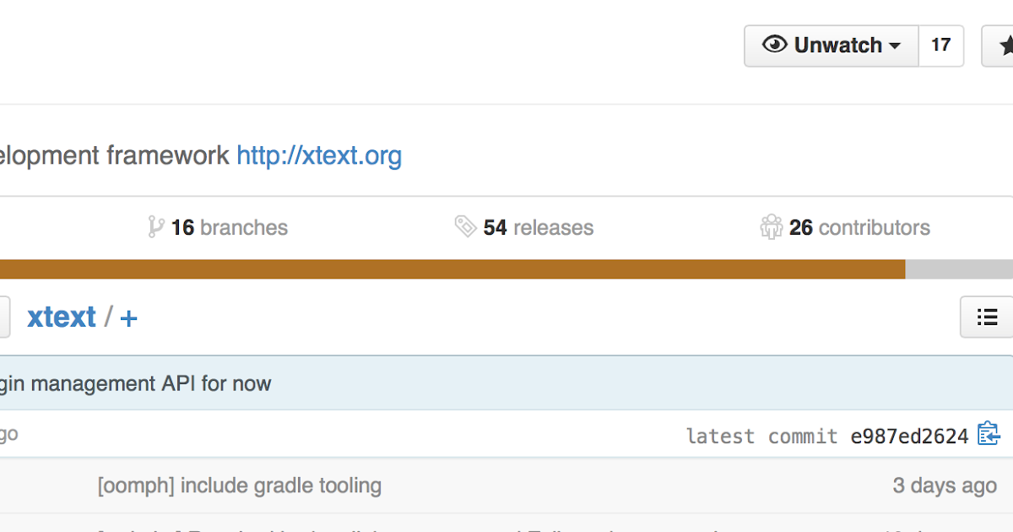Screen dimensions: 1013x532
Task: Click the orange Java segment of the language bar
Action: click(452, 269)
